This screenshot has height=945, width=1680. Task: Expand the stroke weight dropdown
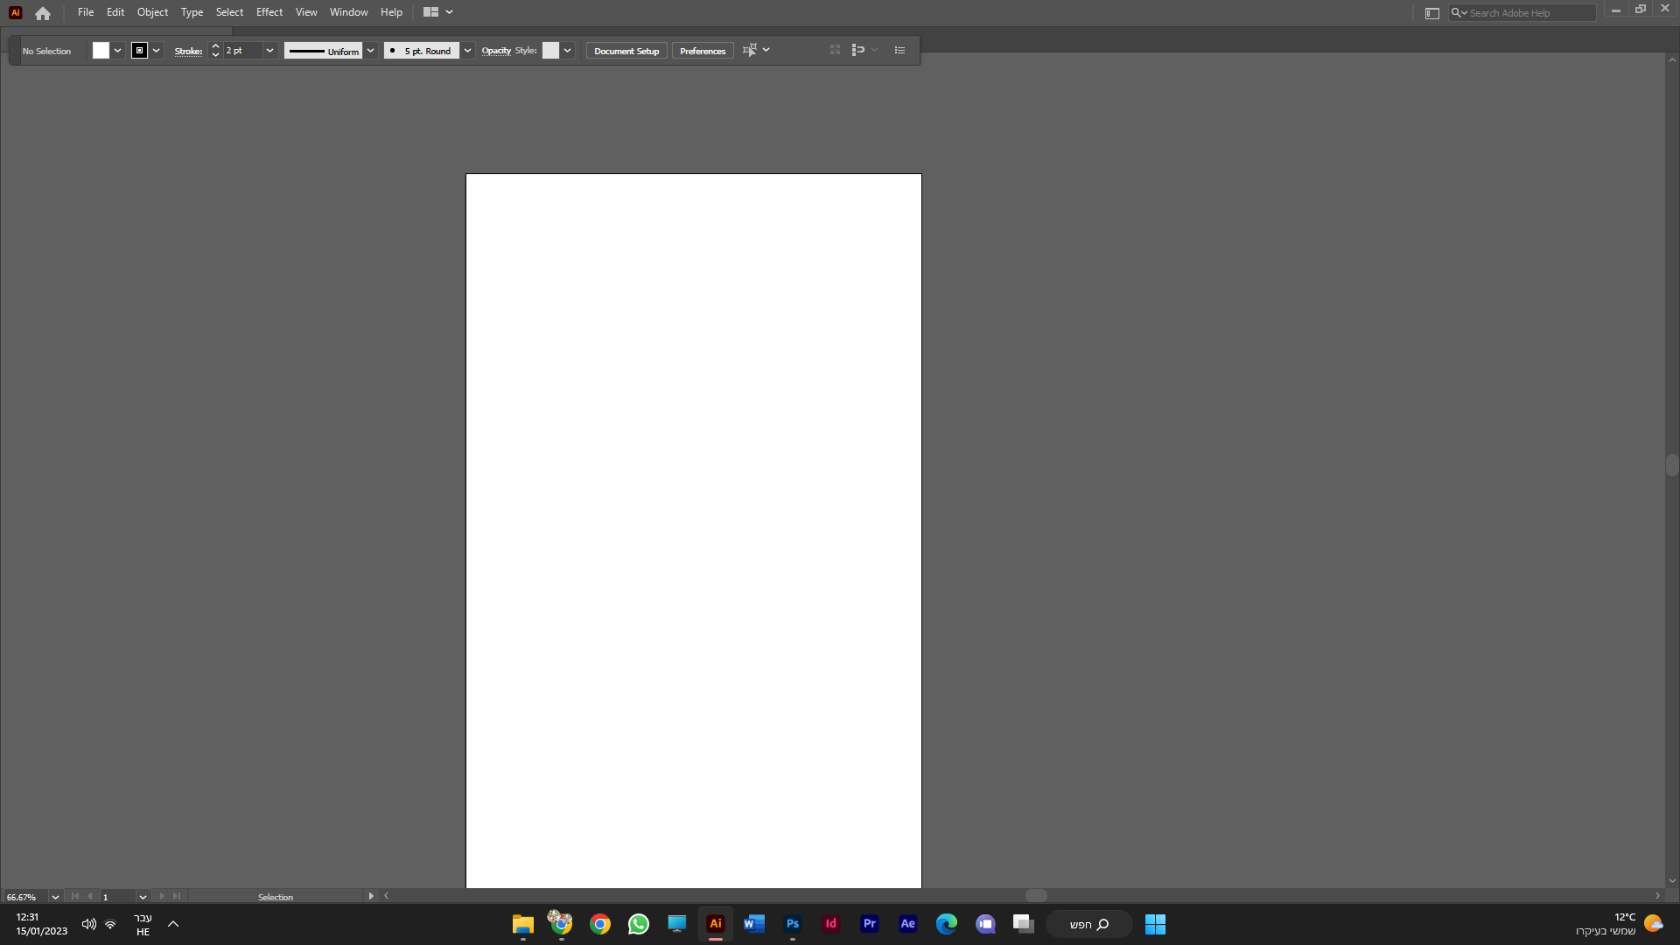coord(269,51)
